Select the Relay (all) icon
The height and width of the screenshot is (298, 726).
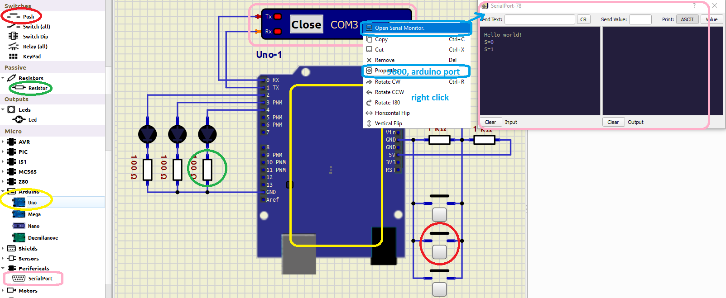click(14, 47)
